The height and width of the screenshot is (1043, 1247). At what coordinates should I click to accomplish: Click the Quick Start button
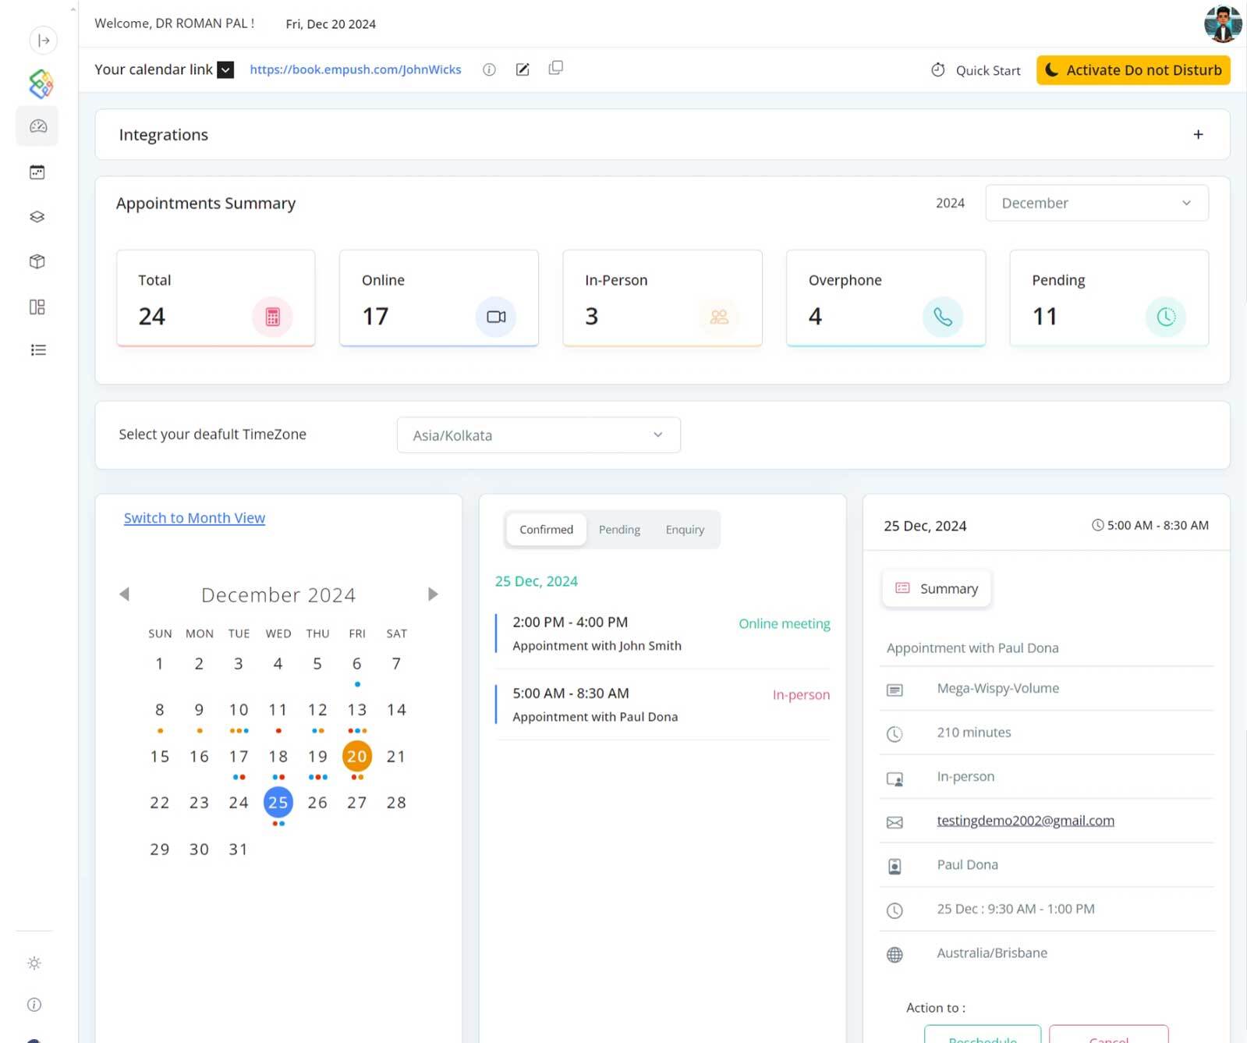(976, 70)
